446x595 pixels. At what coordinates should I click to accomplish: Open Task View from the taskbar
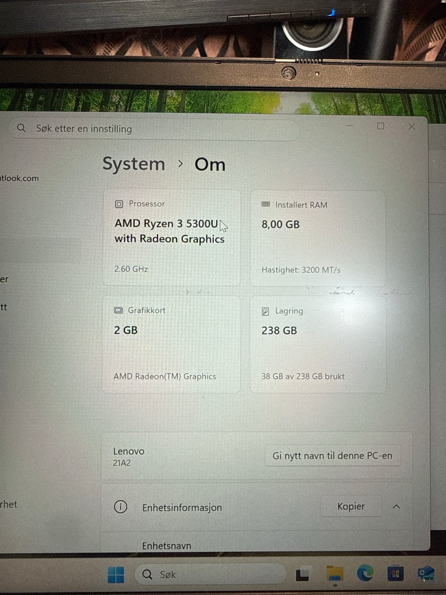click(x=302, y=575)
